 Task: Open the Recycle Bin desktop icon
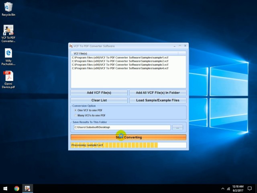8,9
